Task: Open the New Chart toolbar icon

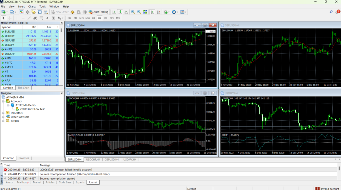Action: pyautogui.click(x=3, y=12)
